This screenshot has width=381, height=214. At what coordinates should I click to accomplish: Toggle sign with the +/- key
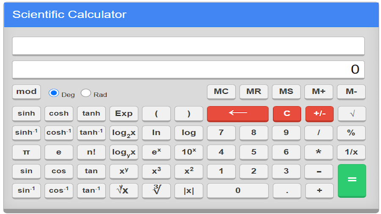coord(319,113)
